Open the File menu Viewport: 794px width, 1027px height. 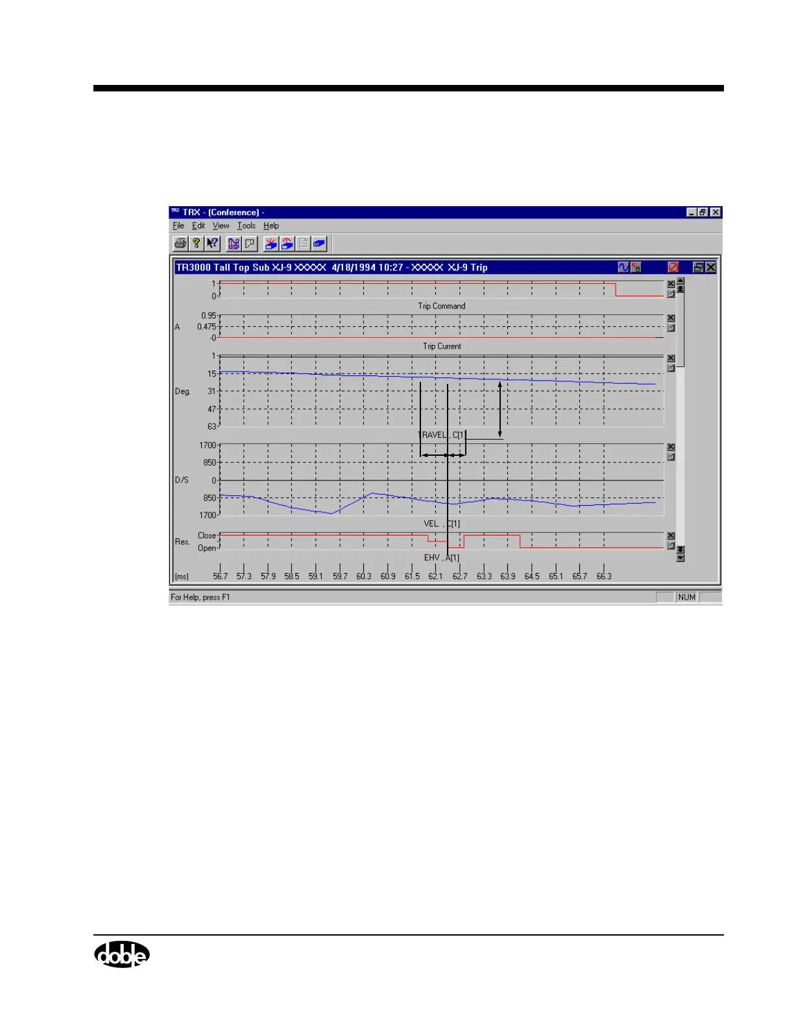[178, 226]
